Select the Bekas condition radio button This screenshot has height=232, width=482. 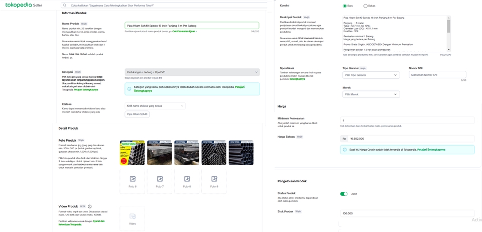365,6
